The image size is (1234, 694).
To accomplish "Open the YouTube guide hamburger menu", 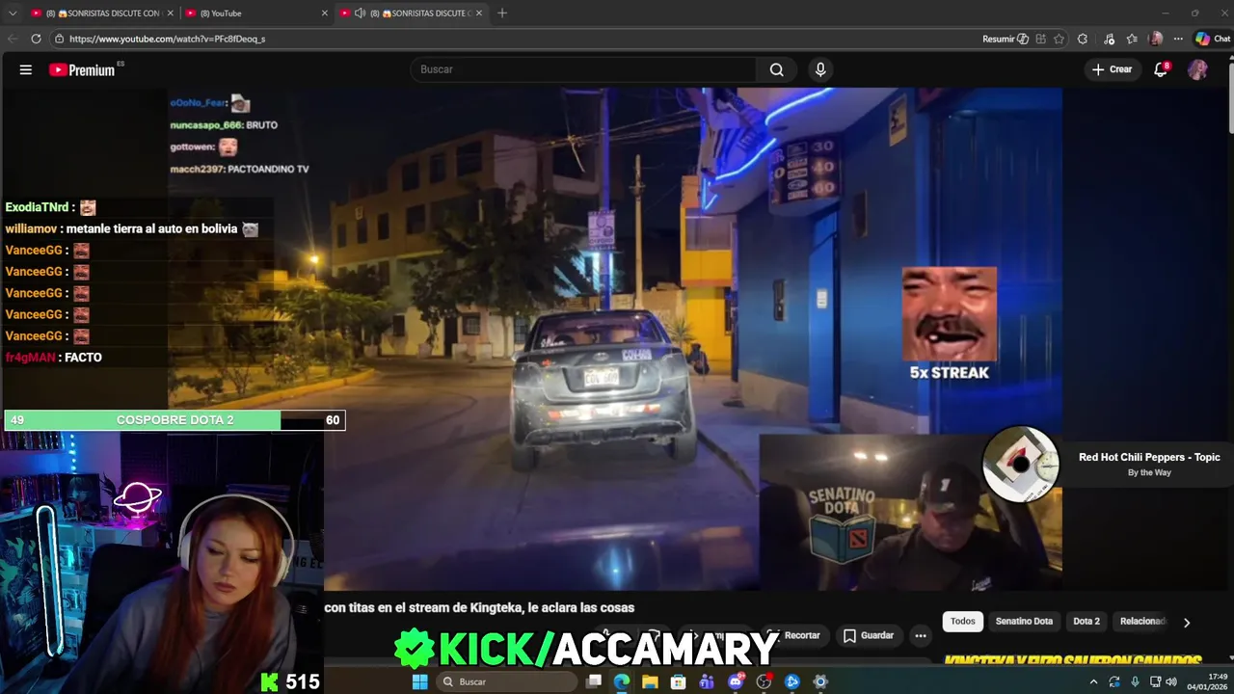I will [x=26, y=69].
